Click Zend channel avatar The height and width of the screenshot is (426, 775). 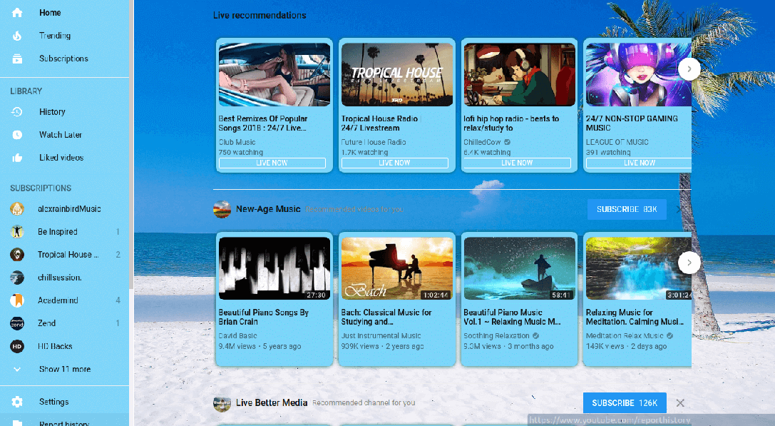click(x=17, y=323)
